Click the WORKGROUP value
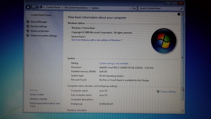The height and width of the screenshot is (119, 211). click(106, 104)
